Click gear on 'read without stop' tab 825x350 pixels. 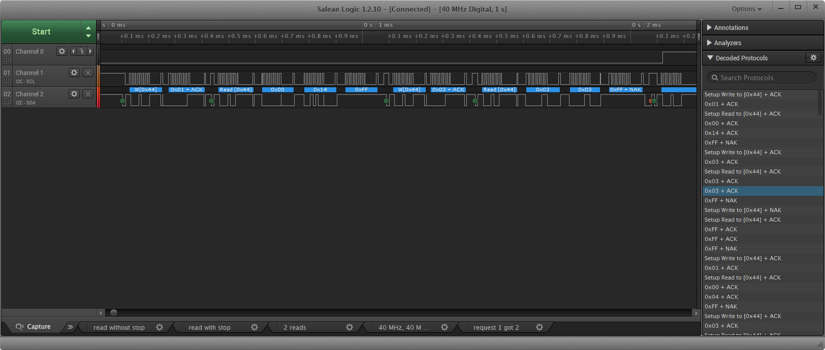[160, 327]
